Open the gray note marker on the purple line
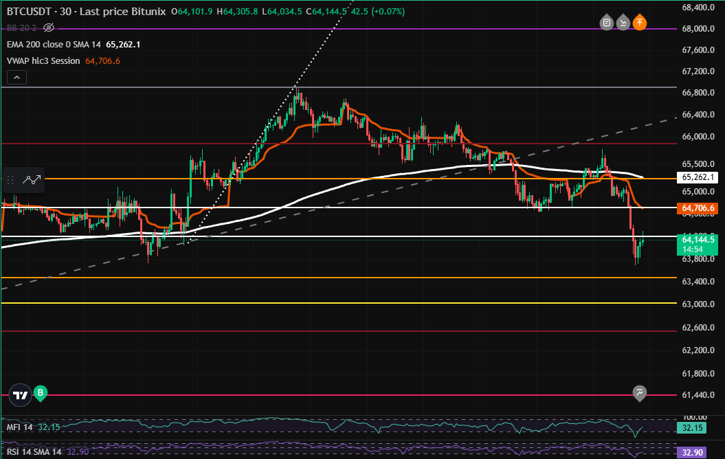Screen dimensions: 725x459 coord(607,22)
